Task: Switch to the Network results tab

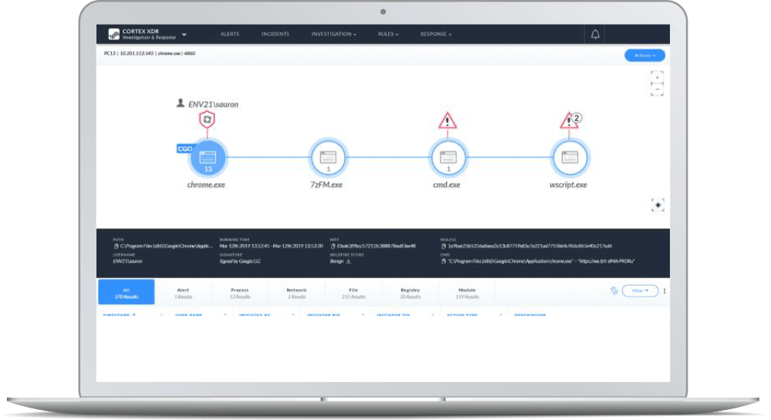Action: click(296, 293)
